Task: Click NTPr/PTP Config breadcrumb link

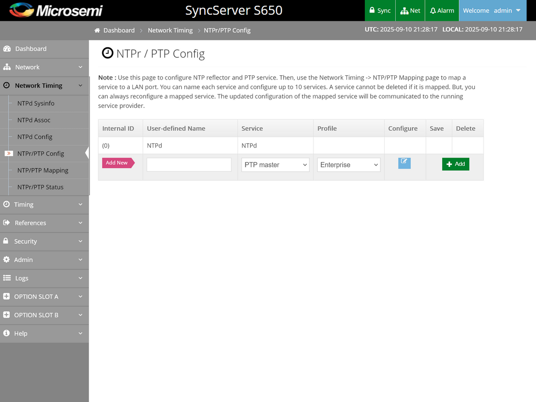Action: click(x=227, y=30)
